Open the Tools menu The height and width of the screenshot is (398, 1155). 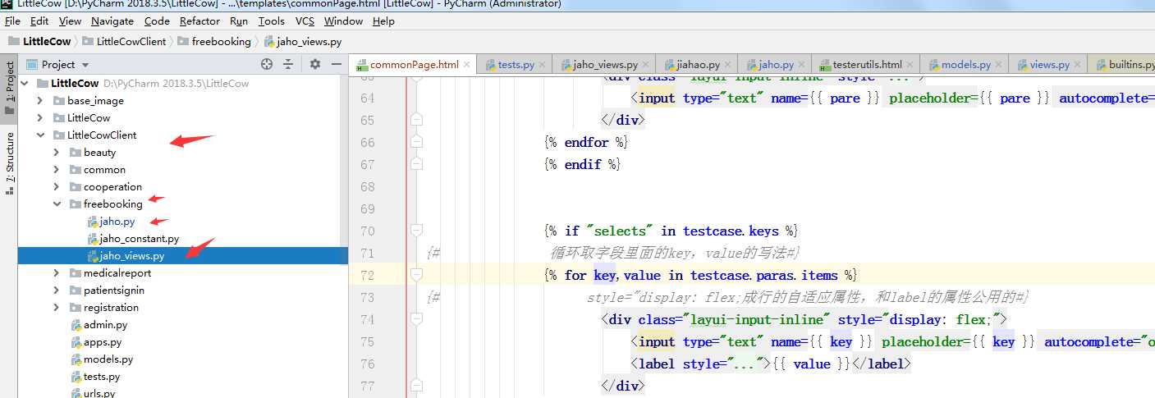pos(271,21)
